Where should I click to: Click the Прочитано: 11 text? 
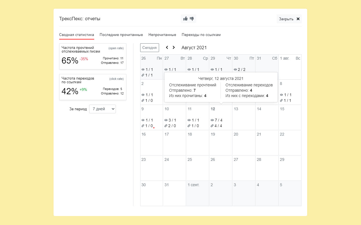tap(113, 58)
